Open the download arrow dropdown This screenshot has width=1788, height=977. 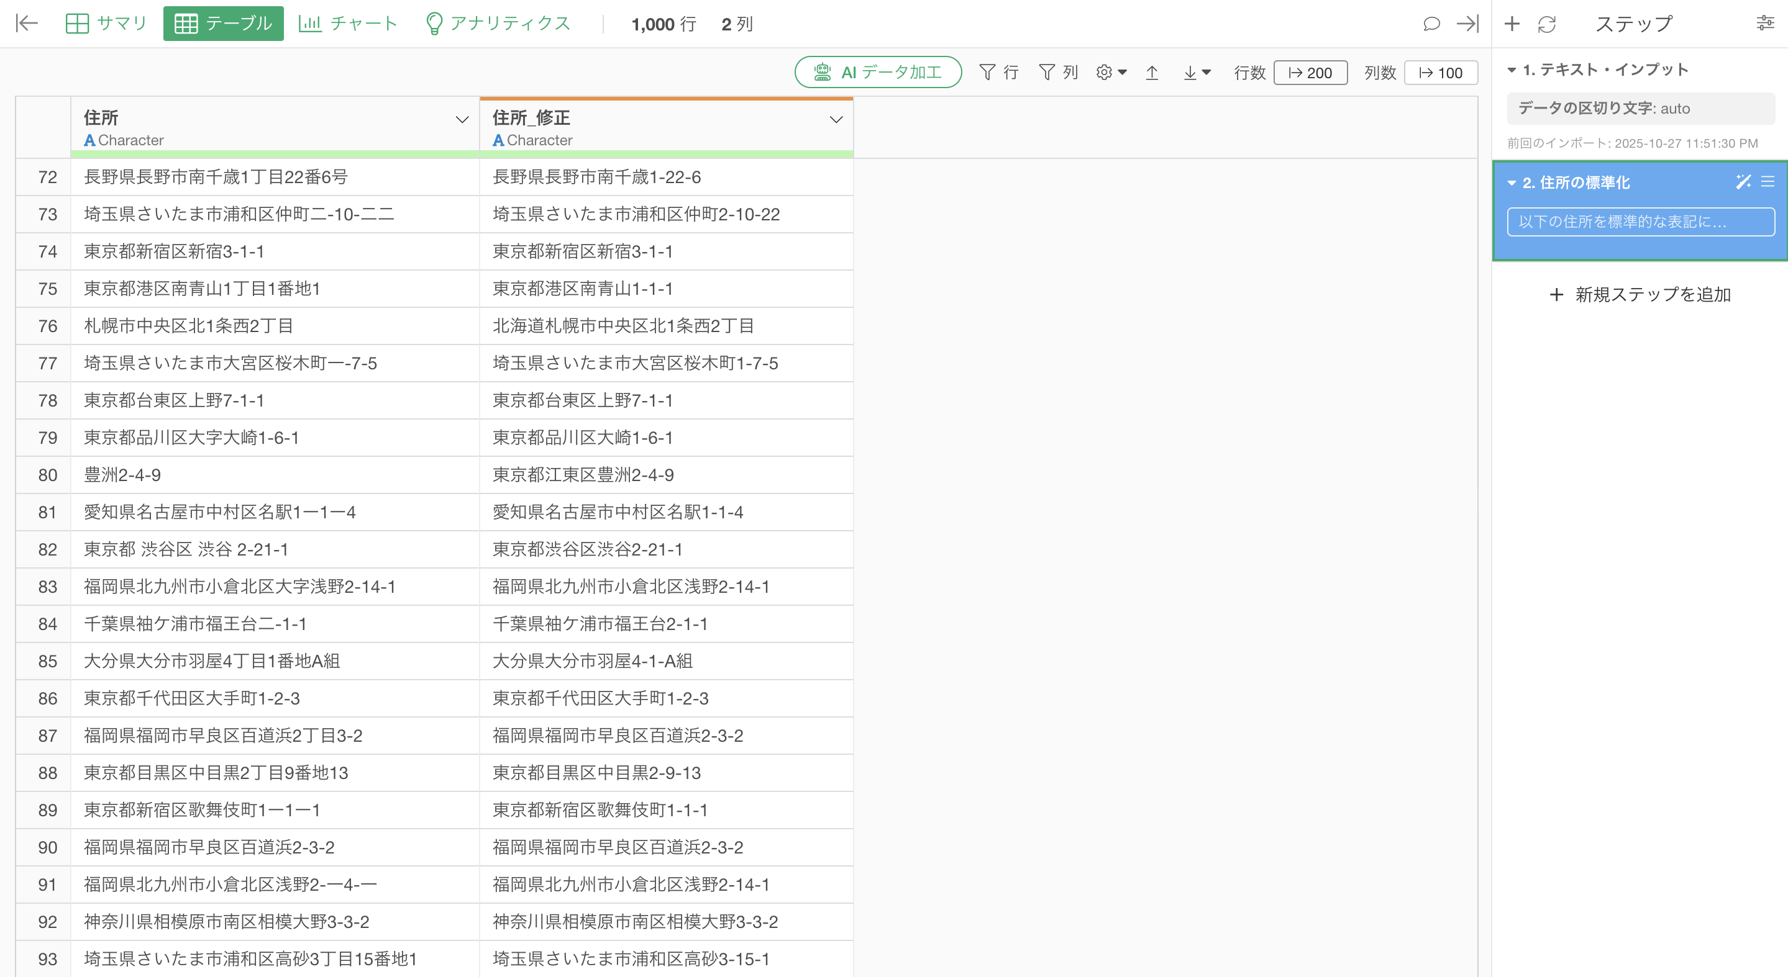click(1197, 73)
